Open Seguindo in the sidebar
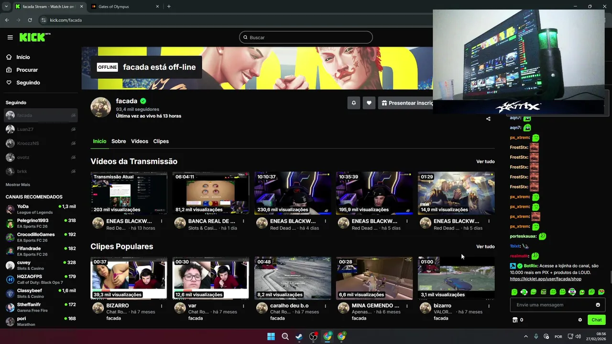The image size is (612, 344). [28, 83]
